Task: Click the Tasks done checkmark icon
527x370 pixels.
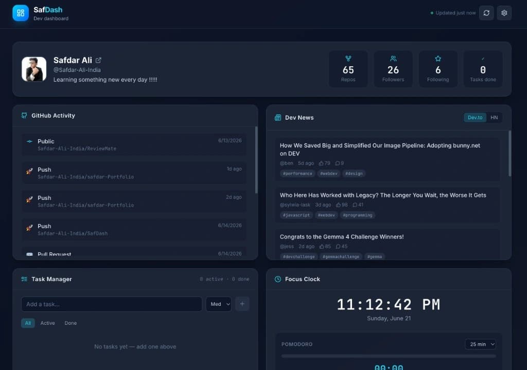Action: [483, 59]
